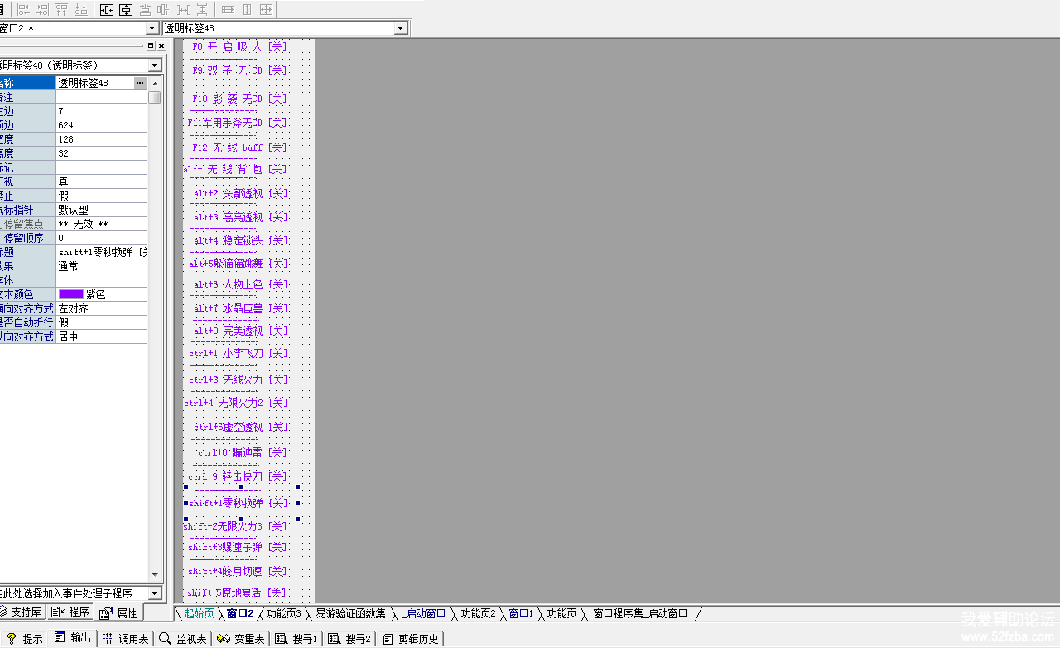Open the 功能页3 document tab
Viewport: 1060px width, 648px height.
[283, 613]
